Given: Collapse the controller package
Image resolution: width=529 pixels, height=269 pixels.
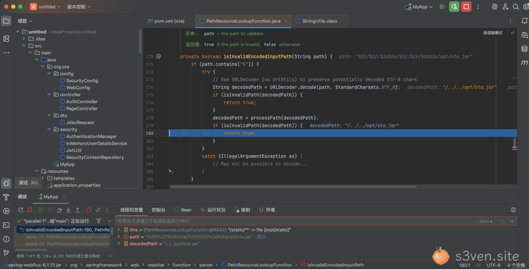Looking at the screenshot, I should (x=49, y=94).
